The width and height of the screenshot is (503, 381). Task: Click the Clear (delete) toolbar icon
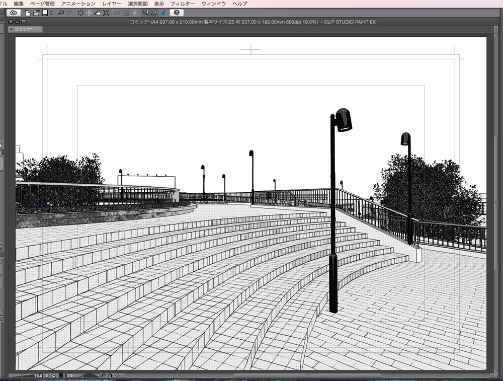[x=80, y=13]
